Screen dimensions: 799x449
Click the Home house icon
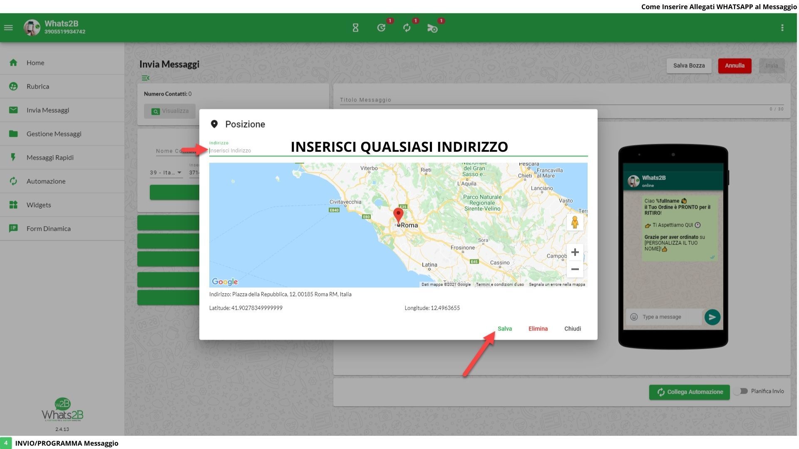[x=13, y=63]
